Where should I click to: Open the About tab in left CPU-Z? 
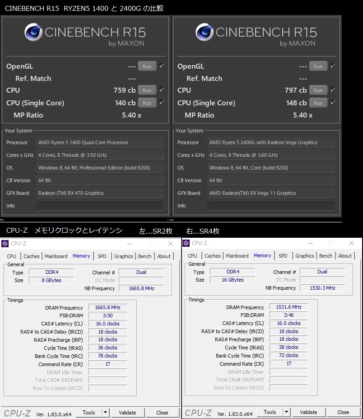pyautogui.click(x=164, y=256)
